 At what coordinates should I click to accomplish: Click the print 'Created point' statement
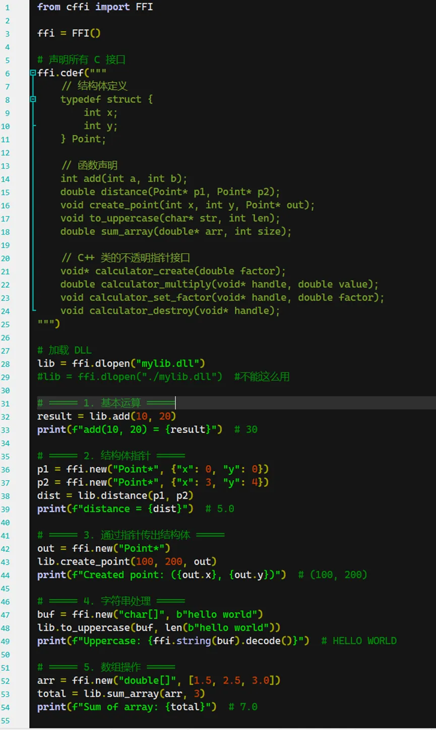(162, 575)
